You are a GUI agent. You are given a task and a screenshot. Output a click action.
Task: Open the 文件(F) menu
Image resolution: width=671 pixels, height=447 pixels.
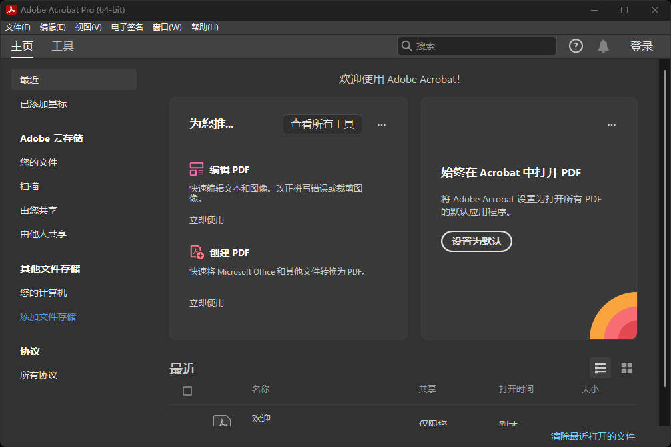pos(18,27)
